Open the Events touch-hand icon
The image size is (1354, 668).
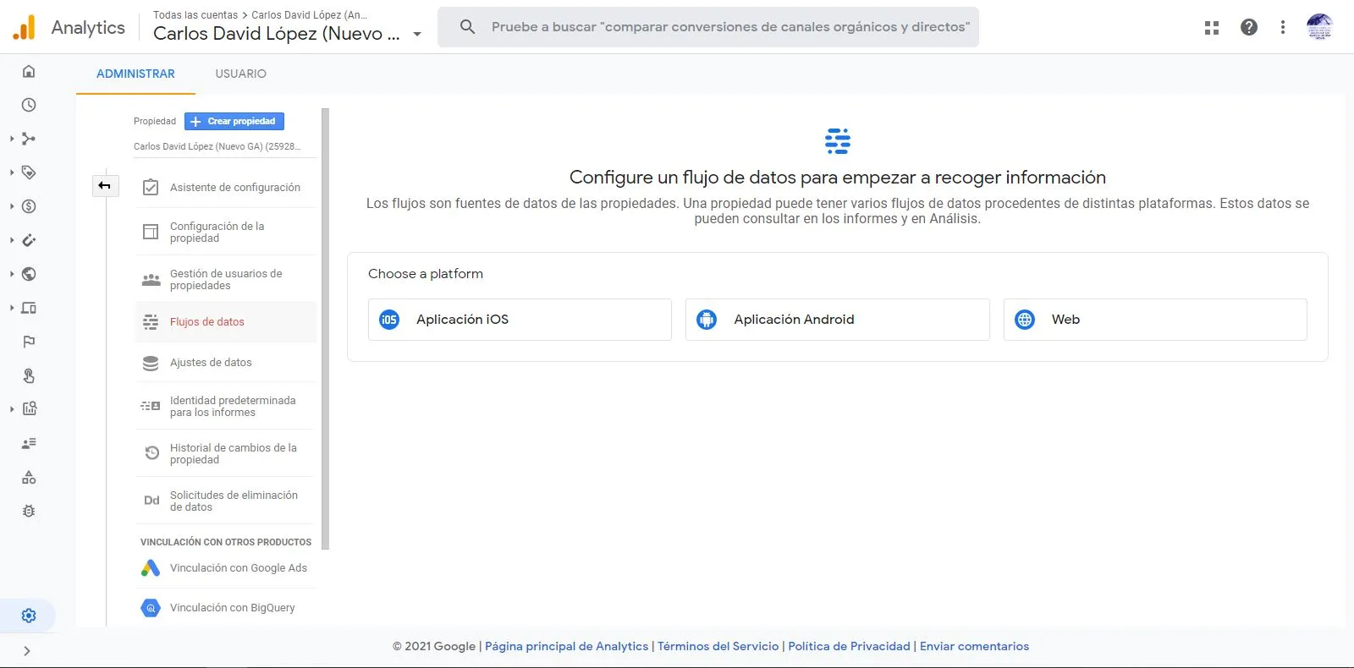[x=29, y=375]
